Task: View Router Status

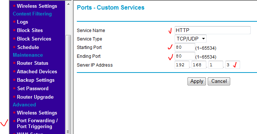Action: 33,63
